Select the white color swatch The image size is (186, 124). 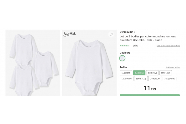122,58
